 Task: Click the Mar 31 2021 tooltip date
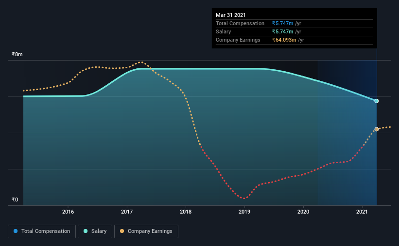(230, 15)
